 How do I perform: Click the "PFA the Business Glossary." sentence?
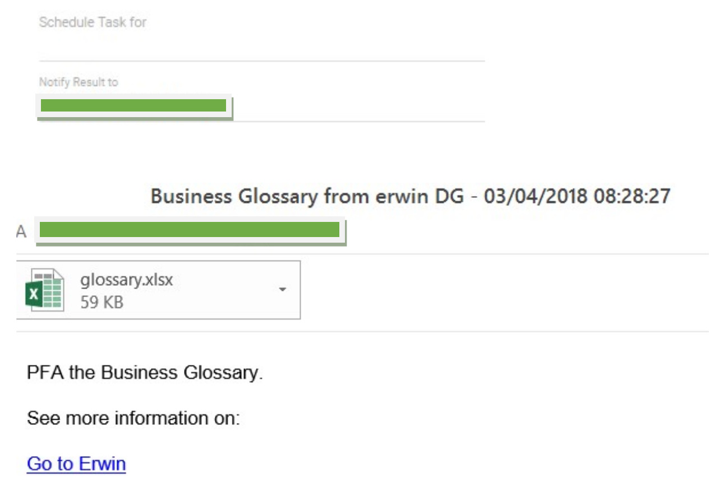click(145, 373)
